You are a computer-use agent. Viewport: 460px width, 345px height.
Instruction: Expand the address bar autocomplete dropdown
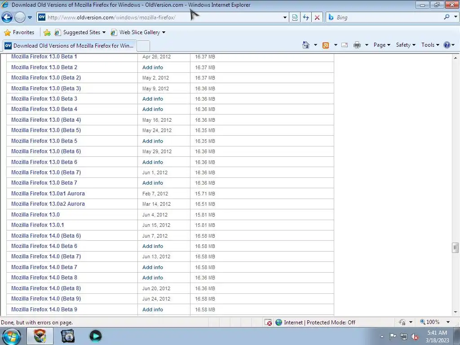coord(284,18)
